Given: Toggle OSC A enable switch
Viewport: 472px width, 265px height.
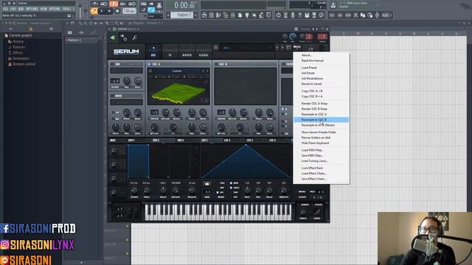Looking at the screenshot, I should point(149,64).
